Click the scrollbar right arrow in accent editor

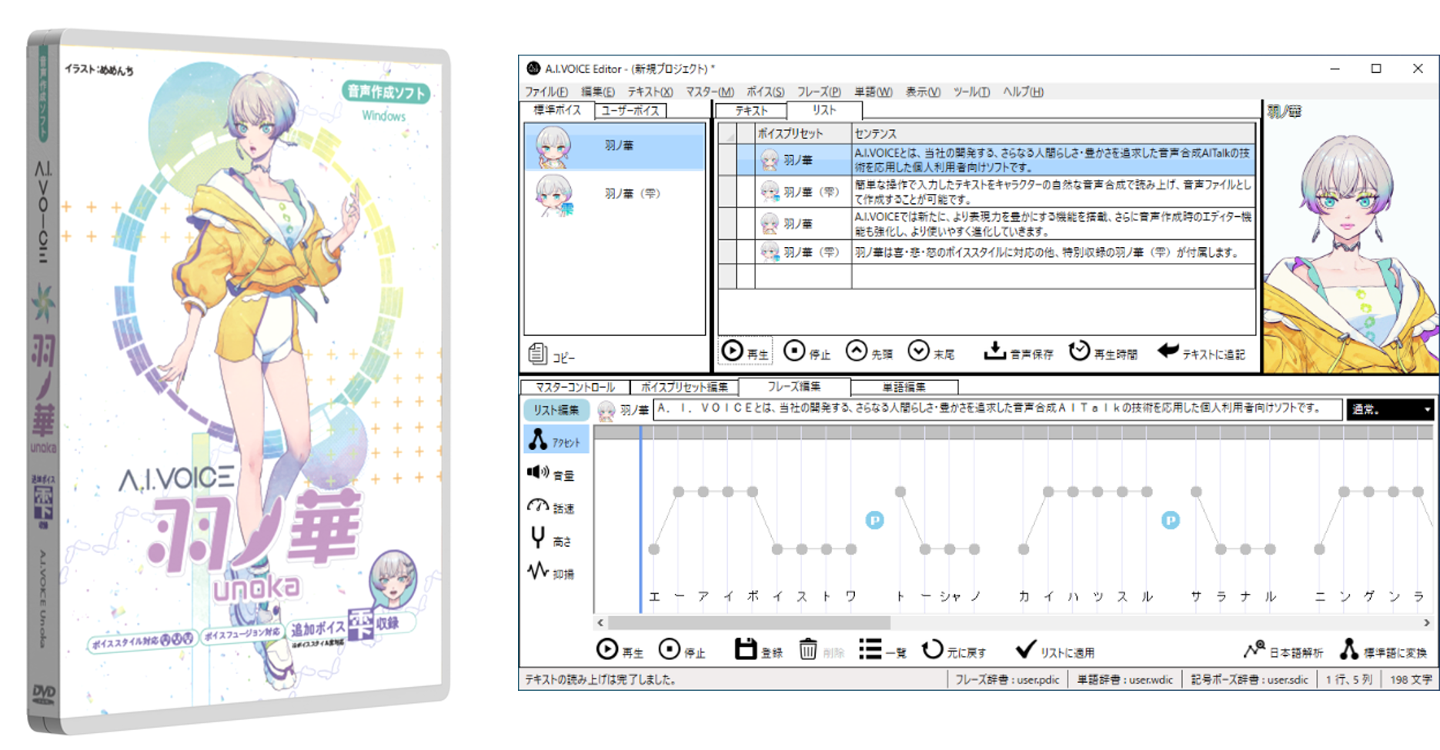pyautogui.click(x=1426, y=622)
